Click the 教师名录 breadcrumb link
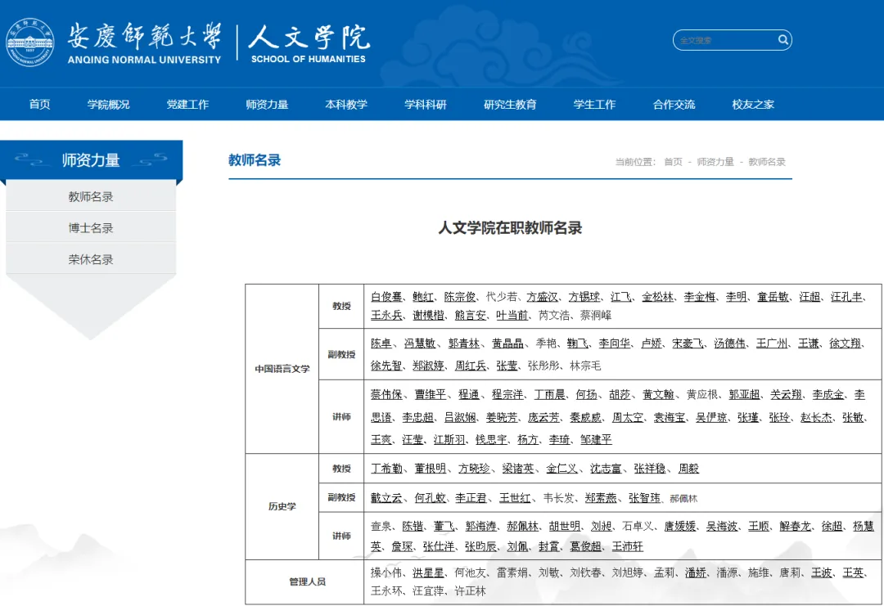The height and width of the screenshot is (606, 884). pos(767,162)
